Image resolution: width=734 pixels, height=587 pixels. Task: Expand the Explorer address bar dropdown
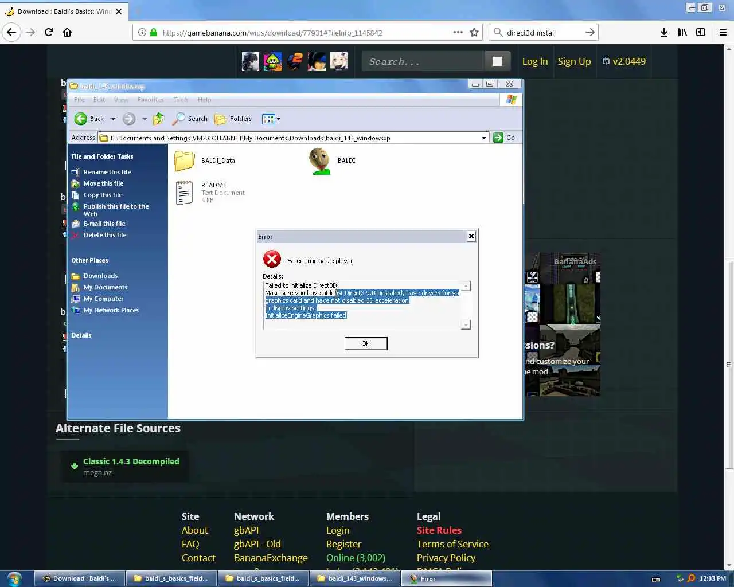tap(484, 138)
